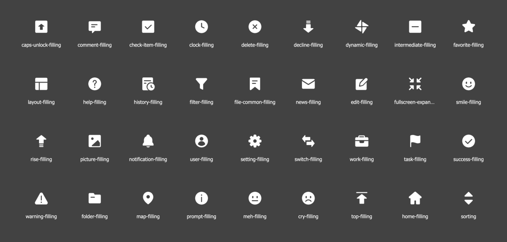Select the meh-filling neutral face icon
Screen dimensions: 507x242
255,198
